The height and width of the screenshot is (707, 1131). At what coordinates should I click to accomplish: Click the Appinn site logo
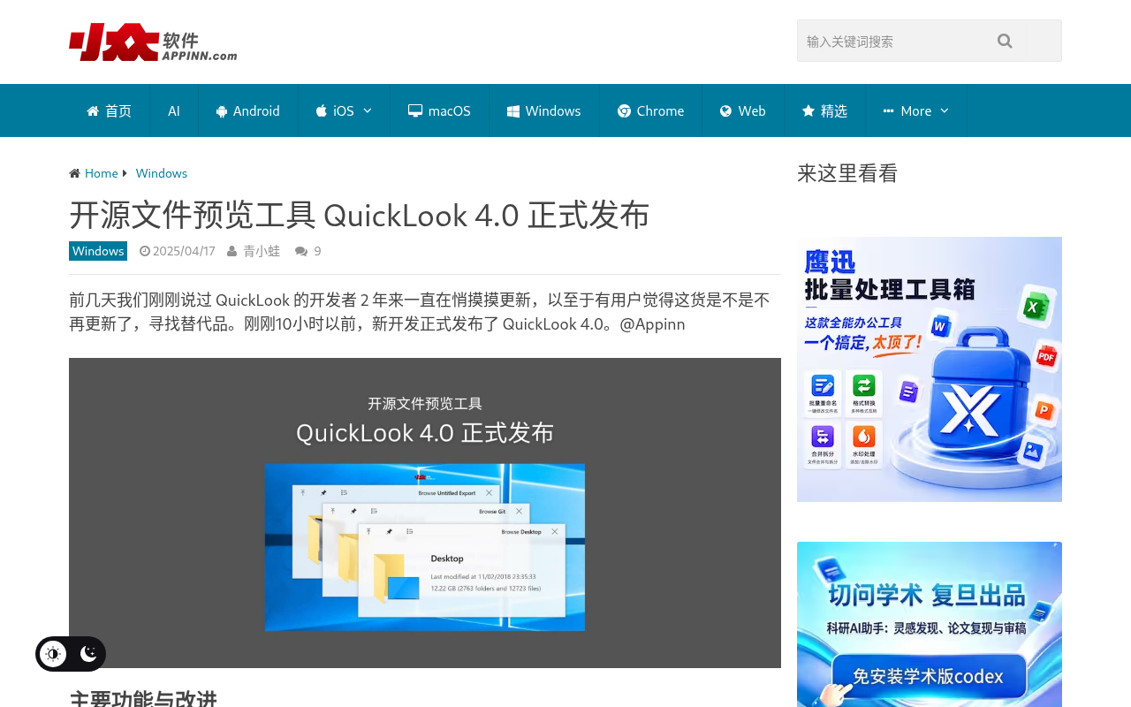[x=153, y=42]
